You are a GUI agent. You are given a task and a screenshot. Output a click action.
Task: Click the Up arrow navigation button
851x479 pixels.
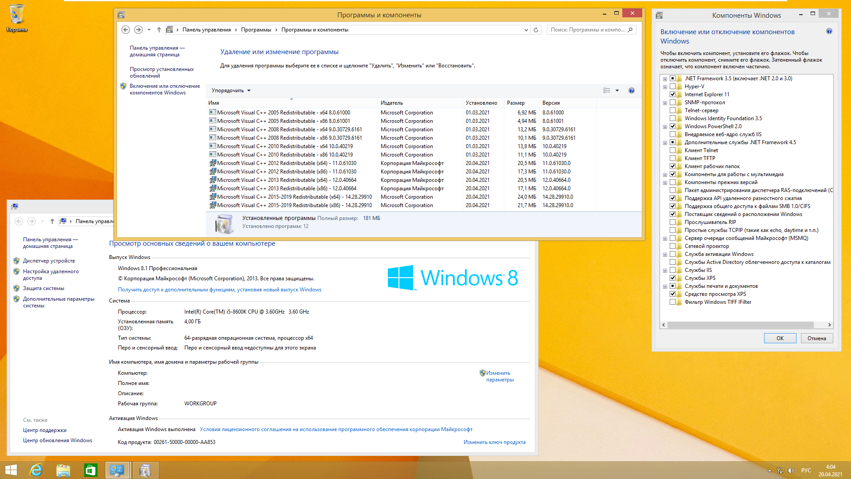coord(159,30)
